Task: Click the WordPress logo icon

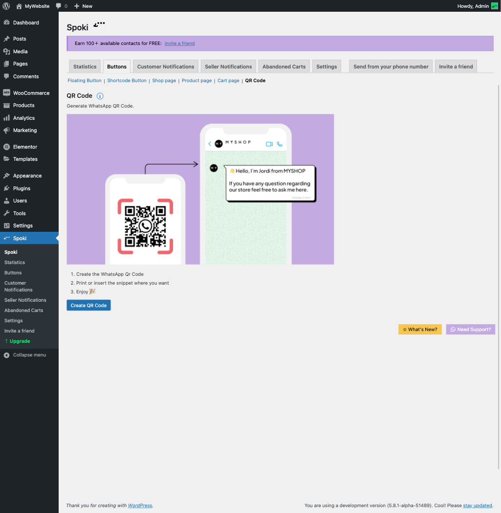Action: (x=6, y=6)
